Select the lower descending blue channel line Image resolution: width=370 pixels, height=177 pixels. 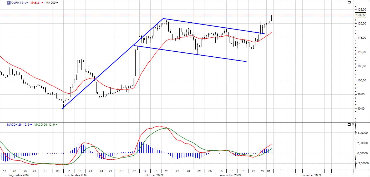click(190, 54)
